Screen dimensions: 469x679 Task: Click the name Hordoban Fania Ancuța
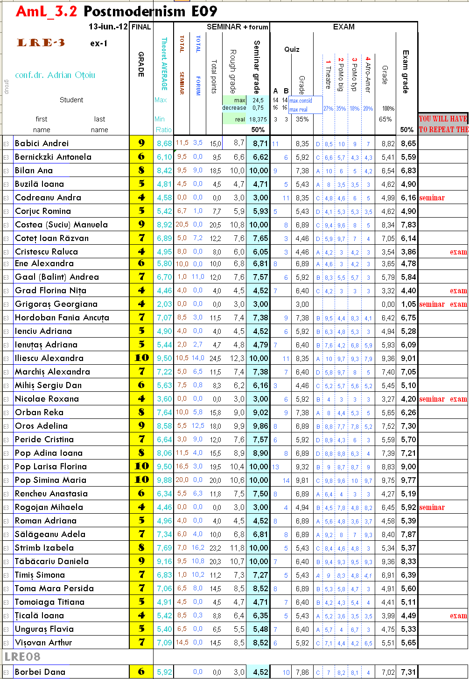(x=62, y=318)
